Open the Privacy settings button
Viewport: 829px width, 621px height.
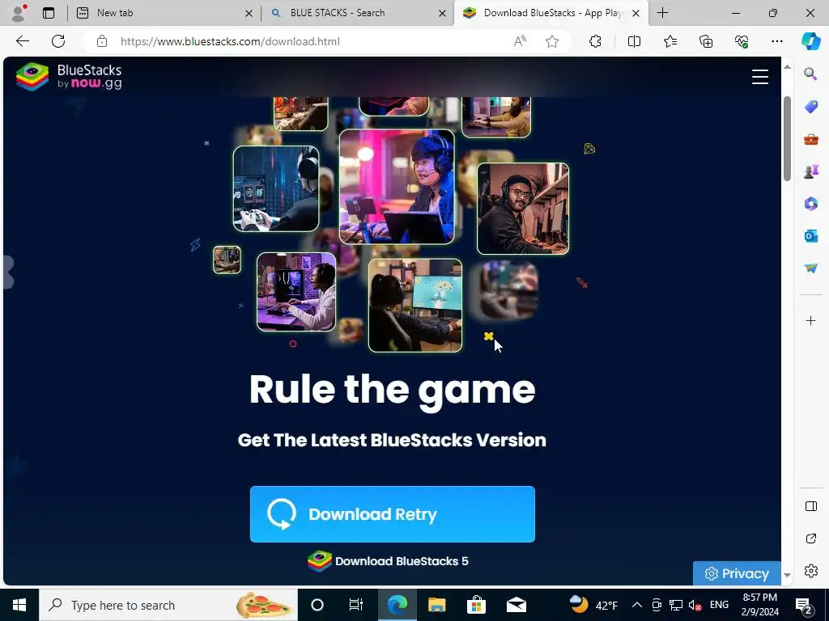click(737, 573)
